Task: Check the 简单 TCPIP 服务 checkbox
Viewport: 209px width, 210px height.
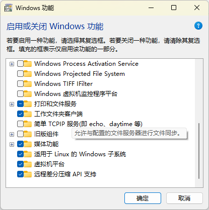Action: click(20, 124)
